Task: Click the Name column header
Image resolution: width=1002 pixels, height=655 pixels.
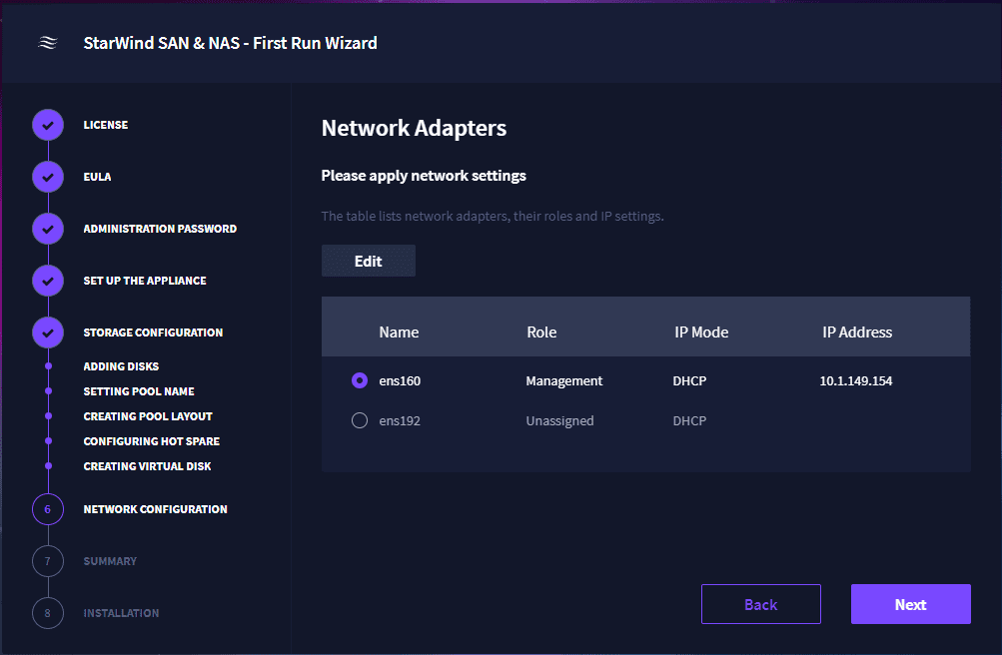Action: pos(399,331)
